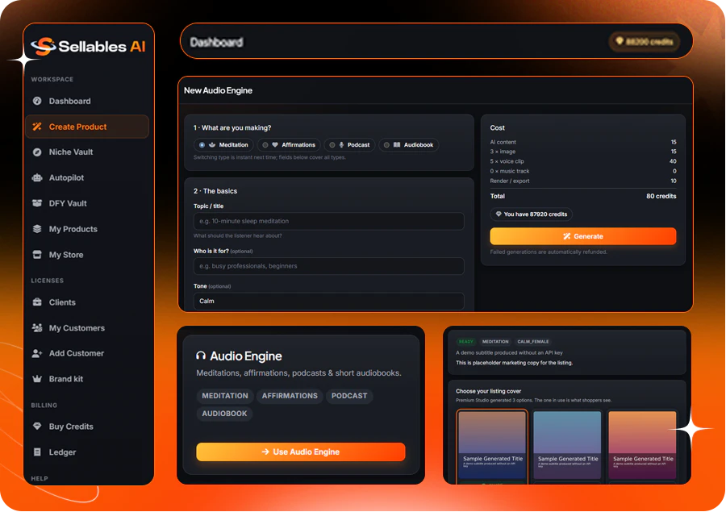The height and width of the screenshot is (512, 726).
Task: Select Create Product in the sidebar
Action: coord(87,127)
